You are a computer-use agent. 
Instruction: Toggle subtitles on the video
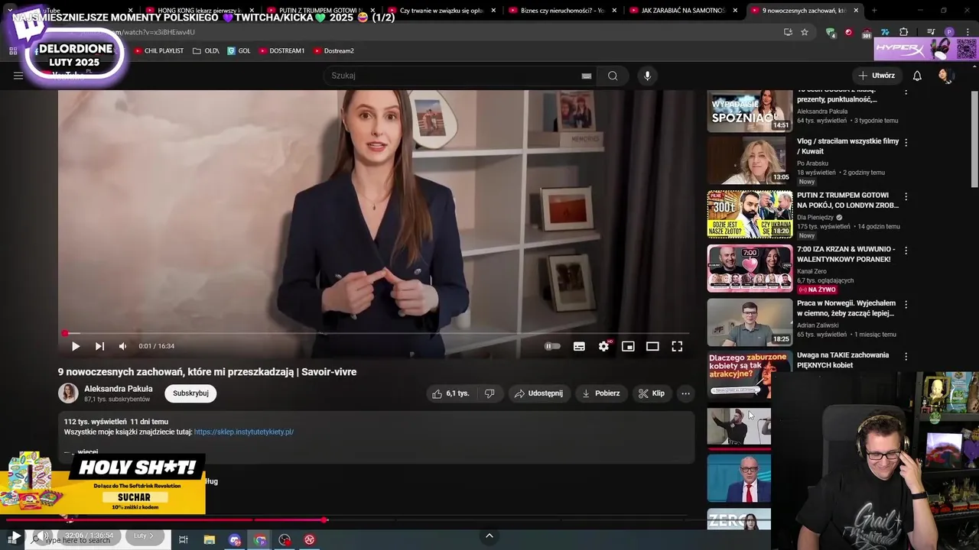(x=579, y=346)
